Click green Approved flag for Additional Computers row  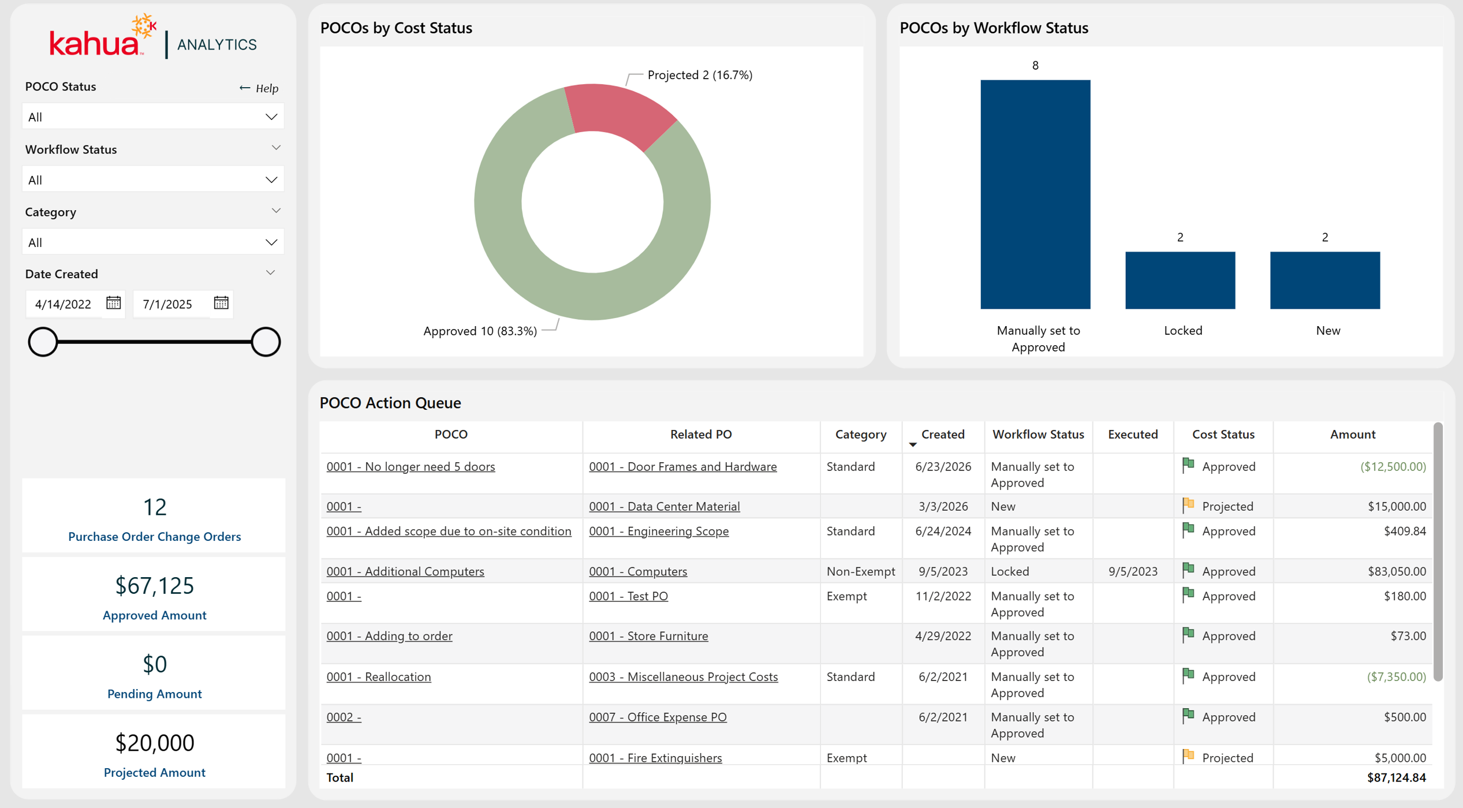coord(1188,570)
